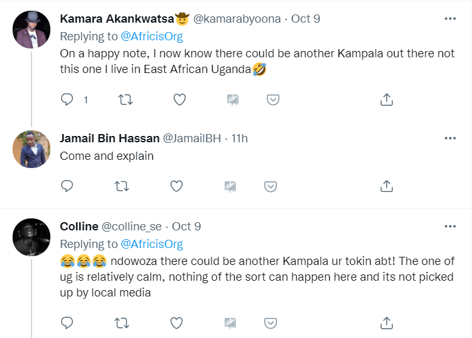Open @AfricisOrg link in Colline's reply
This screenshot has height=338, width=472.
(151, 244)
